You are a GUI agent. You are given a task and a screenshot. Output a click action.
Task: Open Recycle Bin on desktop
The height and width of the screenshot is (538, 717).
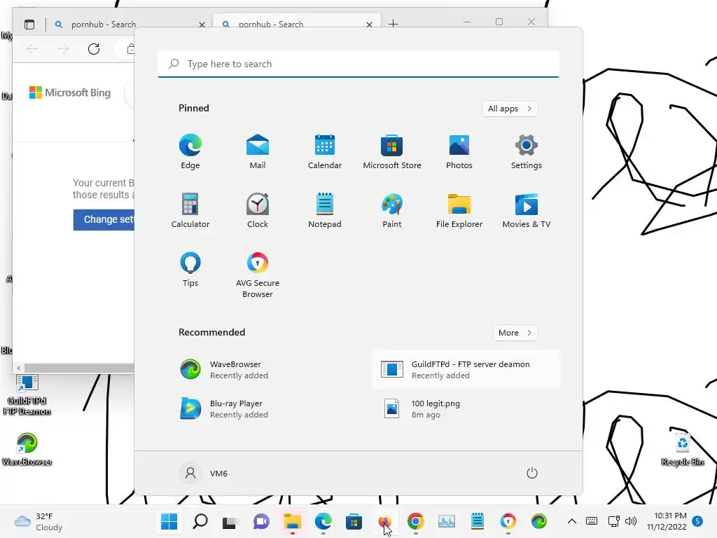tap(682, 448)
